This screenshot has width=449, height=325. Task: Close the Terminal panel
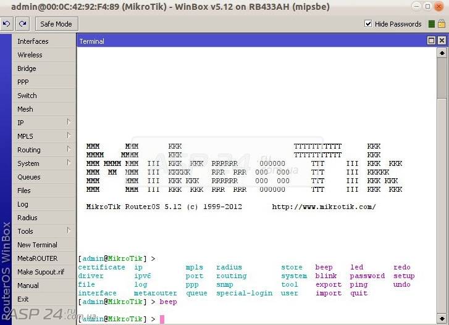[x=442, y=40]
